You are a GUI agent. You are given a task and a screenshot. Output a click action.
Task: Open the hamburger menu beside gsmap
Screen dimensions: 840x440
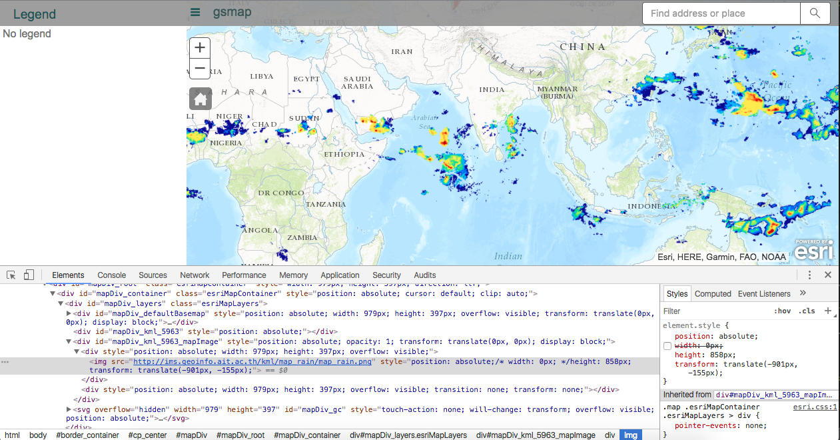pos(195,12)
